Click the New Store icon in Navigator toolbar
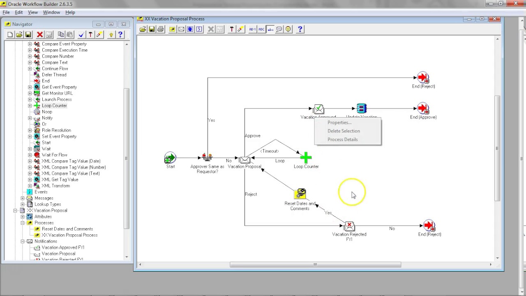526x296 pixels. (x=10, y=35)
